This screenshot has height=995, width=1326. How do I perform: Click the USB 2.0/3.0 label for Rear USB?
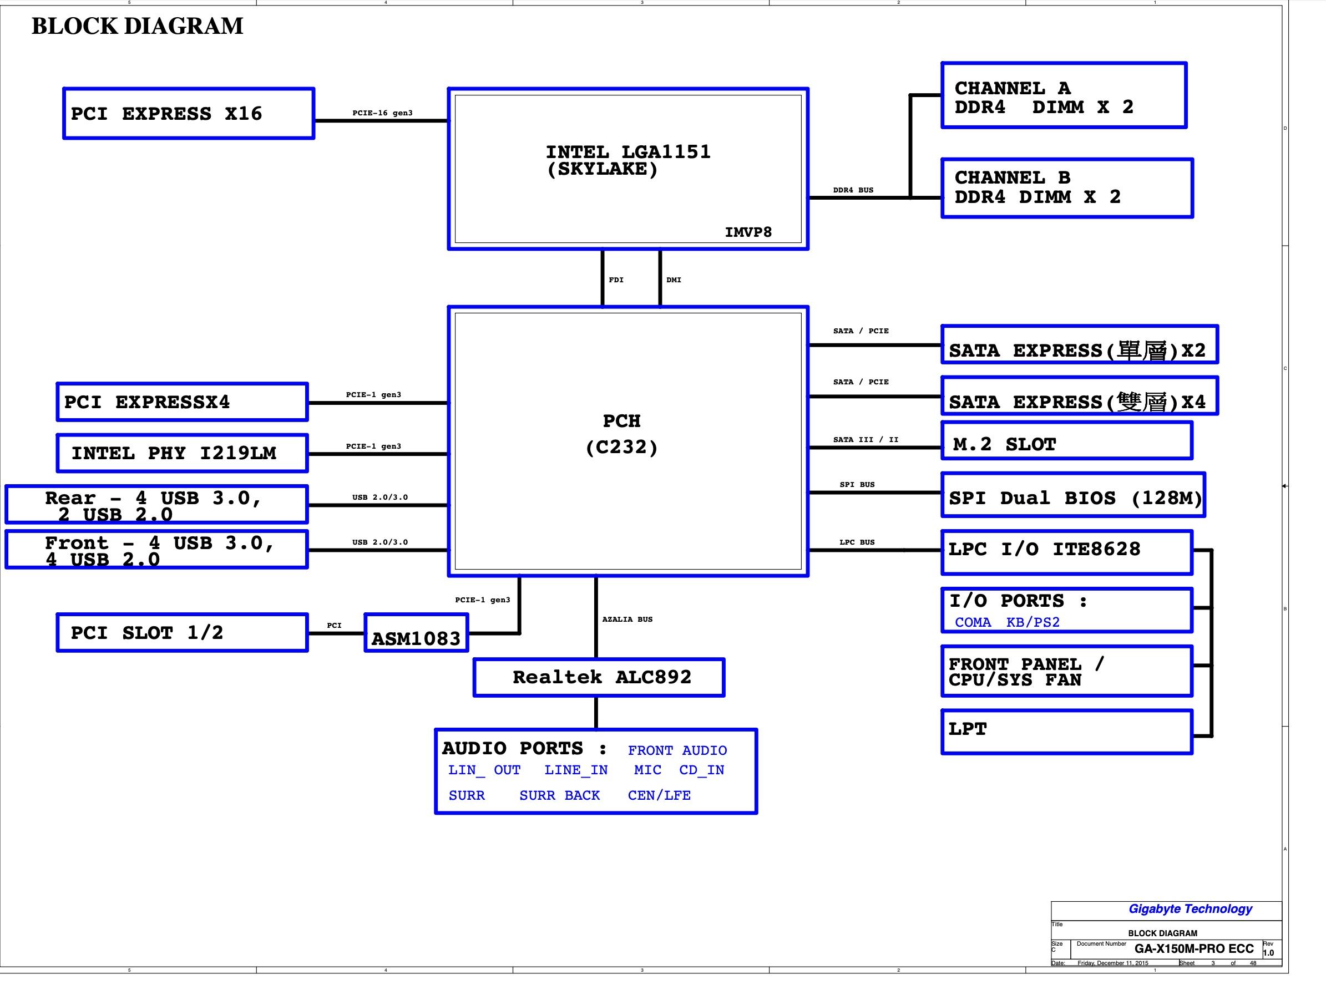click(380, 498)
